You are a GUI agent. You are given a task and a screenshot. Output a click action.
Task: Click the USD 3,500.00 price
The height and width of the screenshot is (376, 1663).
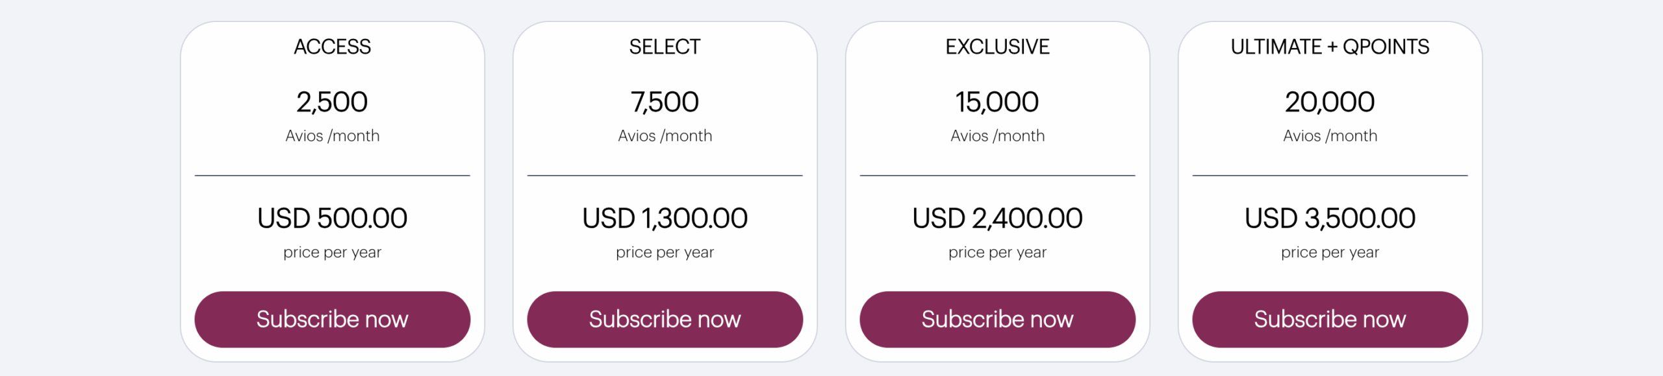[x=1330, y=218]
